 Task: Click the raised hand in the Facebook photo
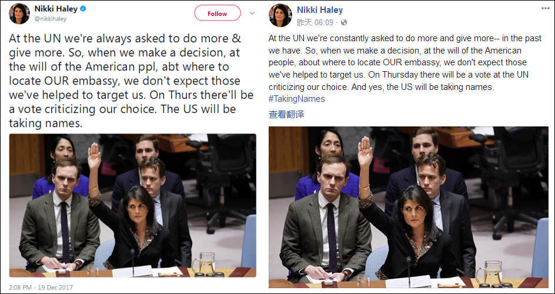[x=365, y=152]
